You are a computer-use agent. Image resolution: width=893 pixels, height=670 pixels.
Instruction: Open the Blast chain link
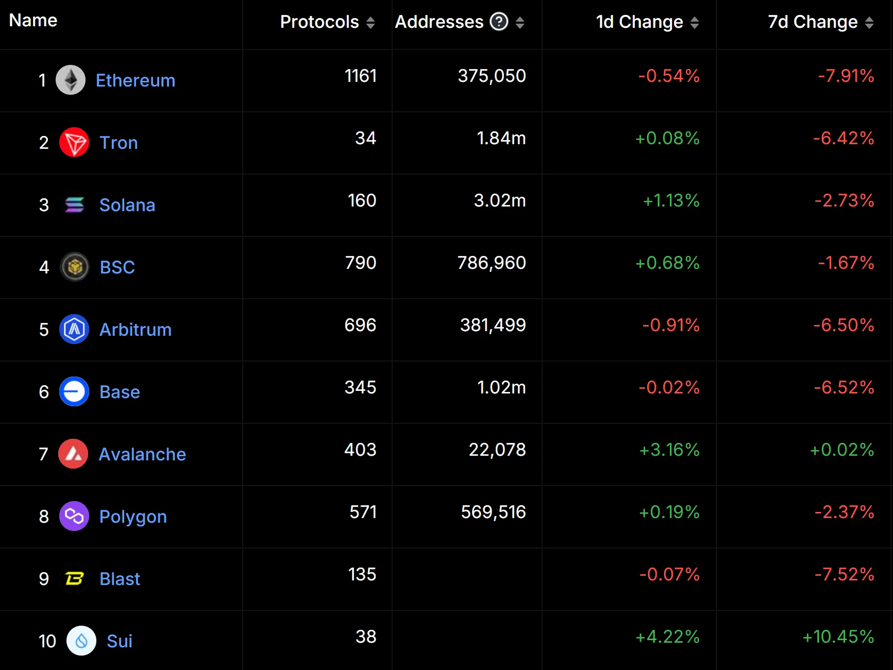coord(120,579)
